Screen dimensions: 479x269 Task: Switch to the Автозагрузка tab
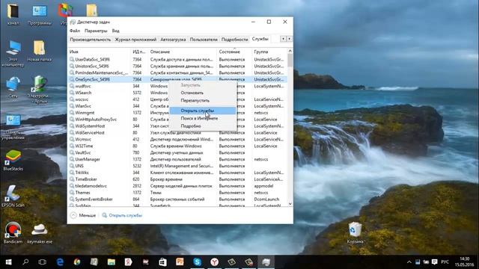tap(173, 40)
